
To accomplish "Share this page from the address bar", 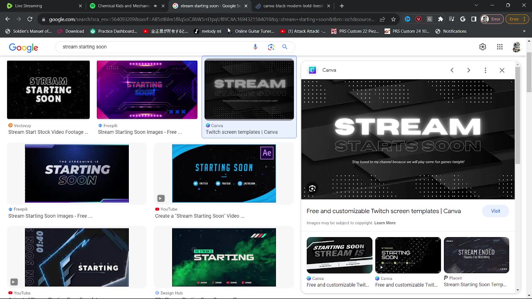I will pos(382,19).
